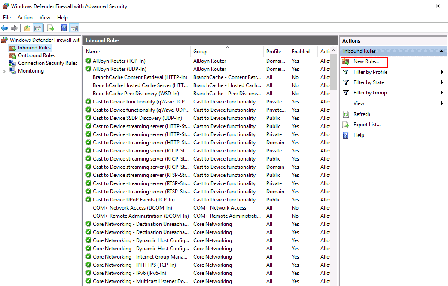Click the New Rule icon in Actions
Image resolution: width=448 pixels, height=286 pixels.
(x=346, y=62)
